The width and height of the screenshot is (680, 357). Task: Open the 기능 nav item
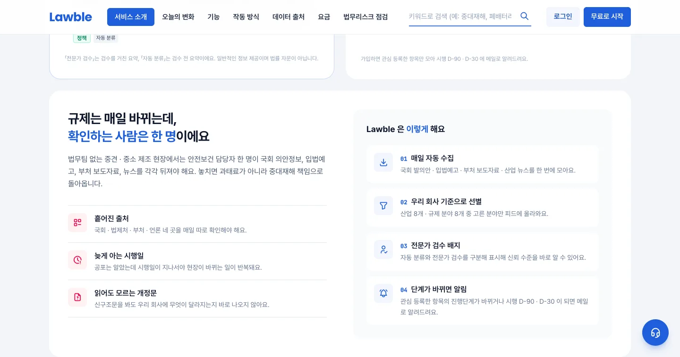click(213, 17)
